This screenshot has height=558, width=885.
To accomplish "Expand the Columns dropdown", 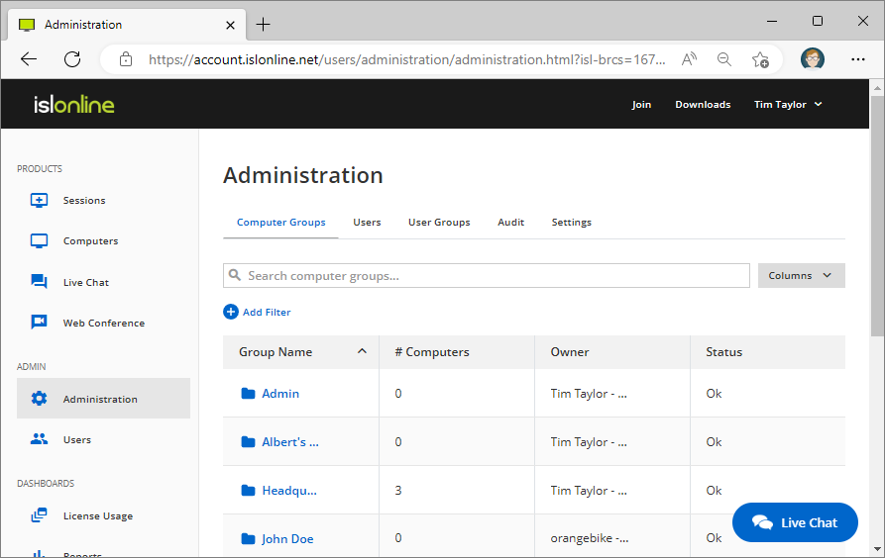I will coord(801,275).
